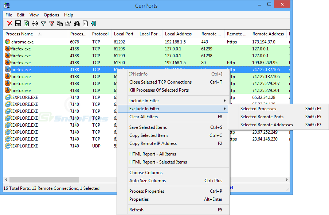Viewport: 329px width, 215px height.
Task: Sort by Local Port column header
Action: tap(125, 34)
